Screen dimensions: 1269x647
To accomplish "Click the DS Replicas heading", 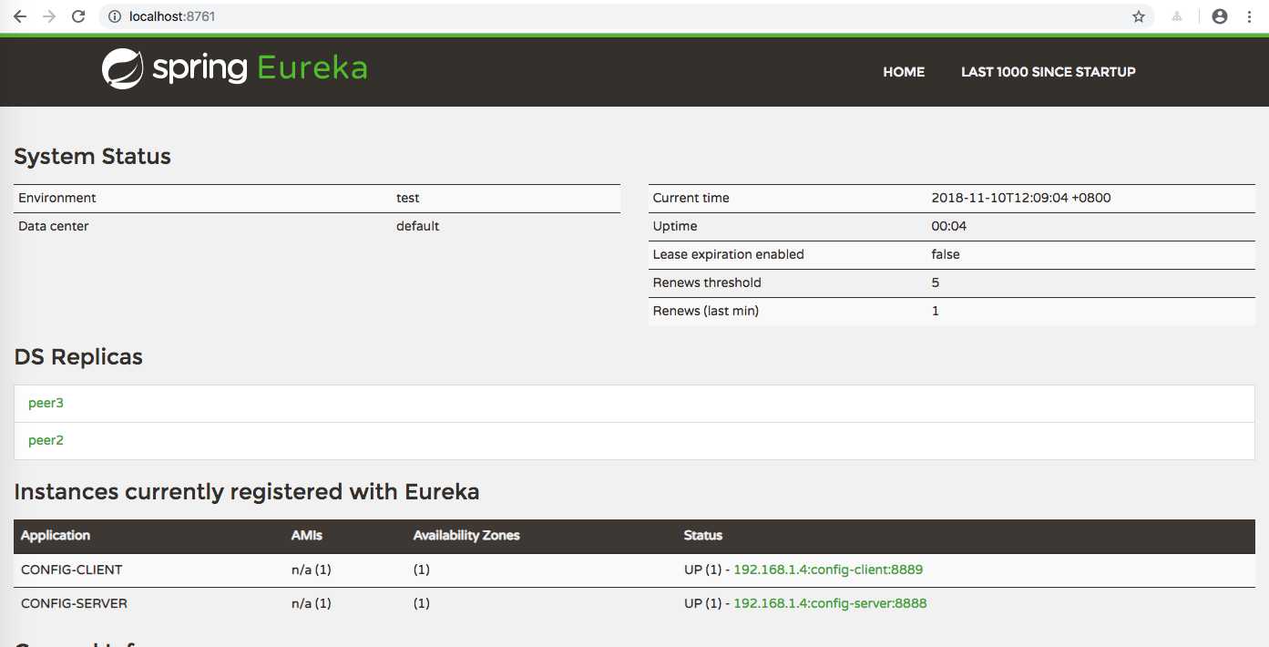I will [x=78, y=357].
